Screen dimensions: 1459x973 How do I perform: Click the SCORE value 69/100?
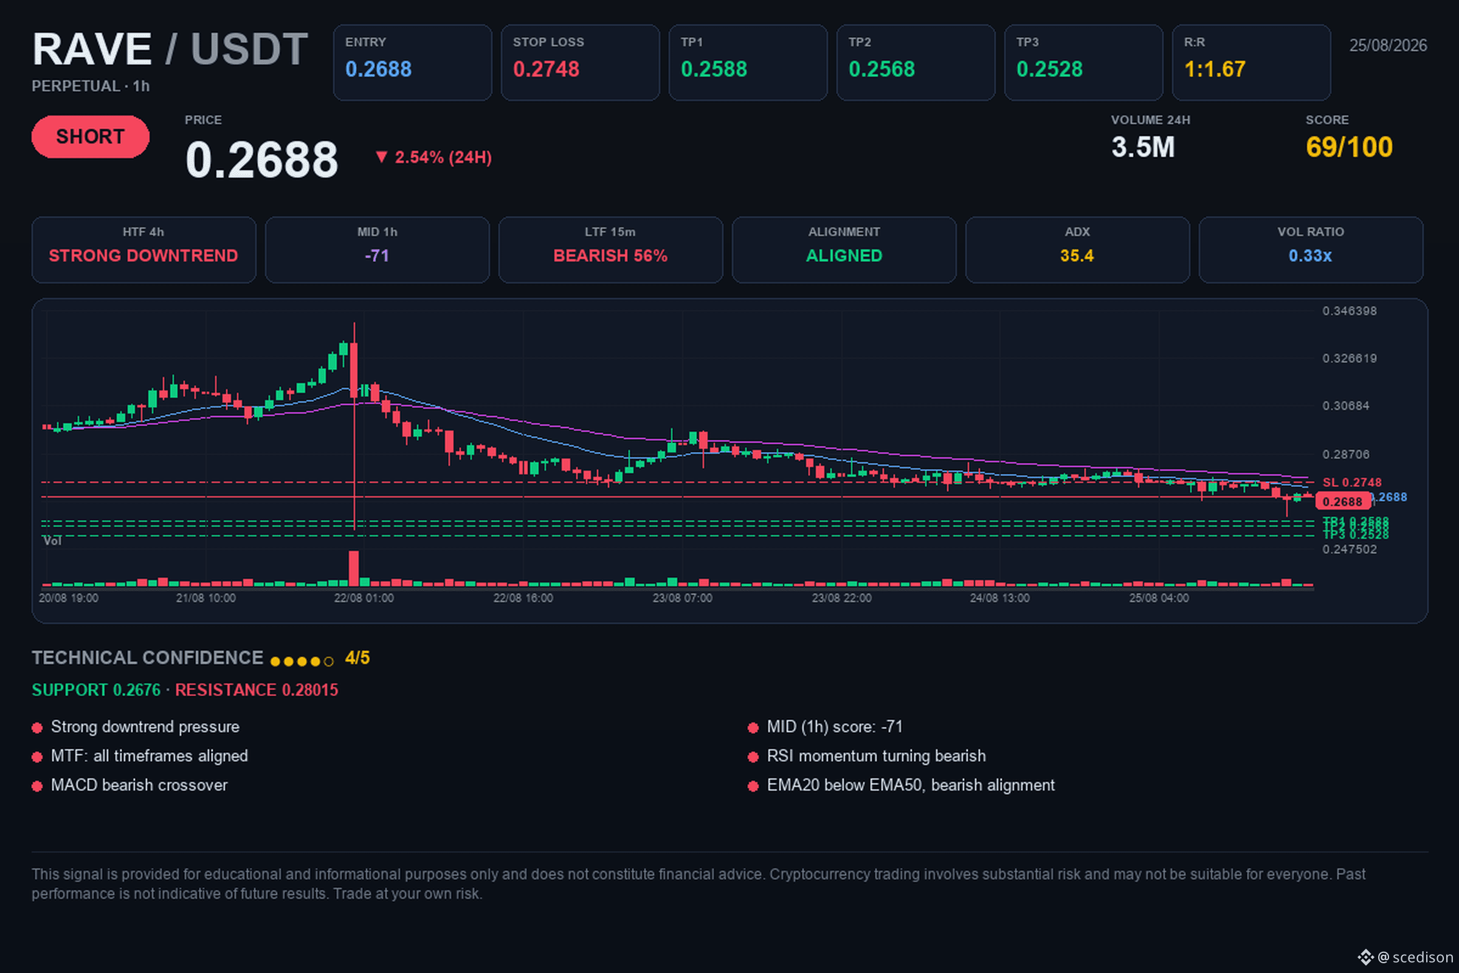[1349, 148]
